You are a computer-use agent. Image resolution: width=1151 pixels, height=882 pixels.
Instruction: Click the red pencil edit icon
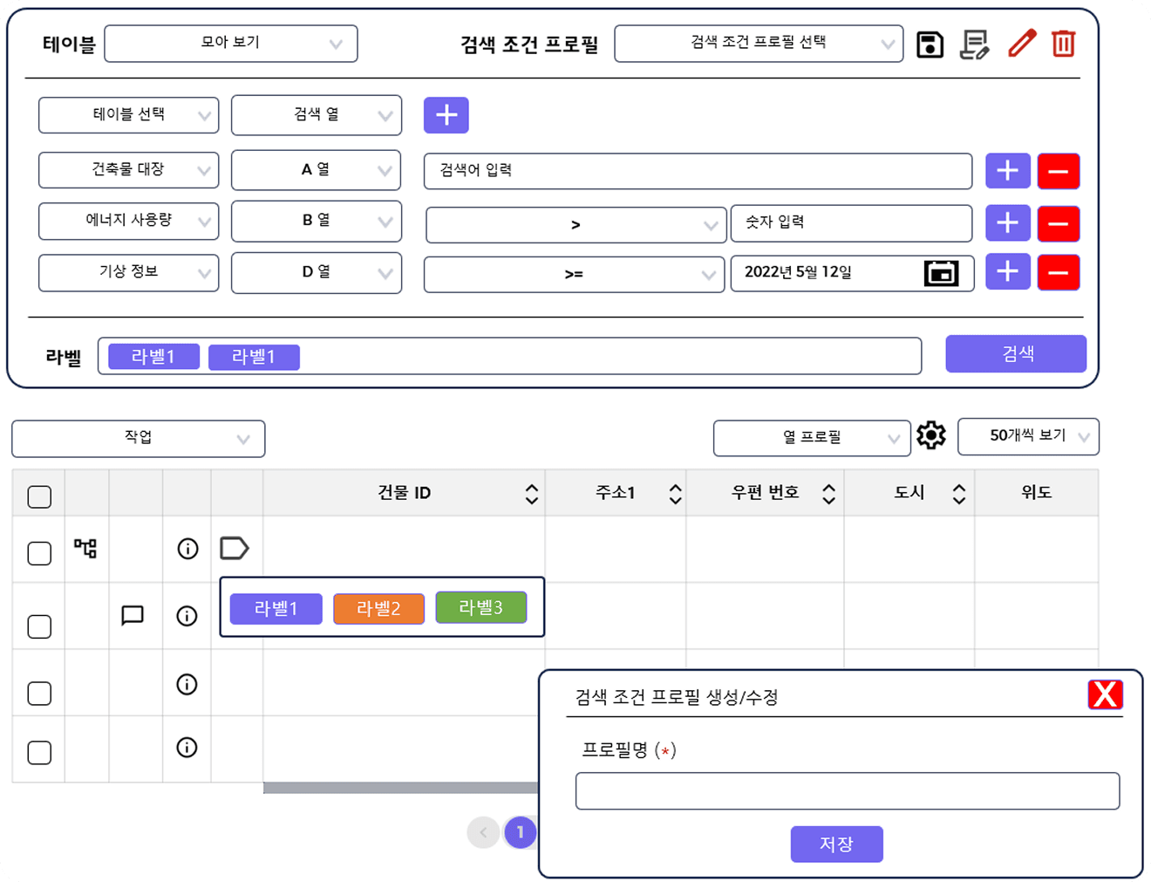point(1022,44)
